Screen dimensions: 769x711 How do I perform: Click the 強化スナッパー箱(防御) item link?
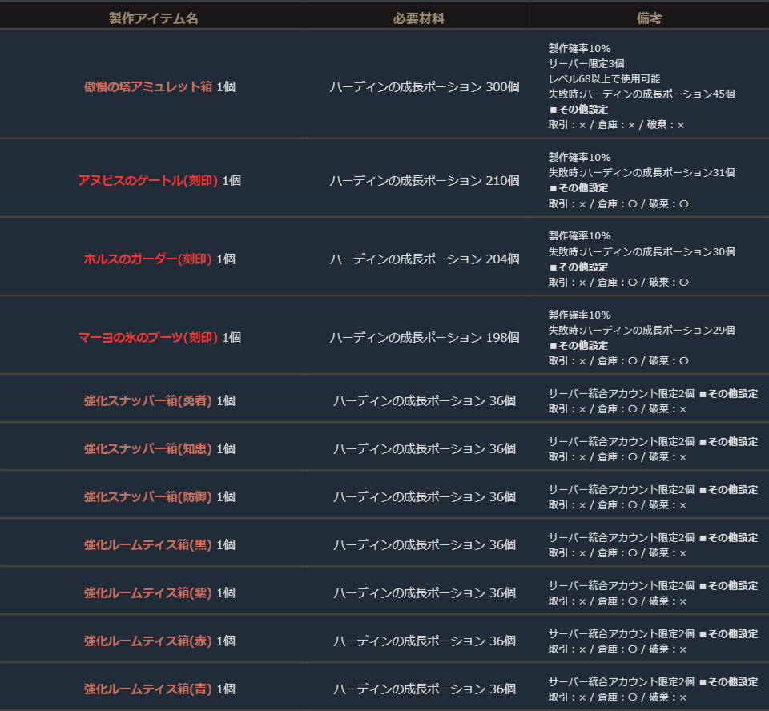click(x=148, y=496)
